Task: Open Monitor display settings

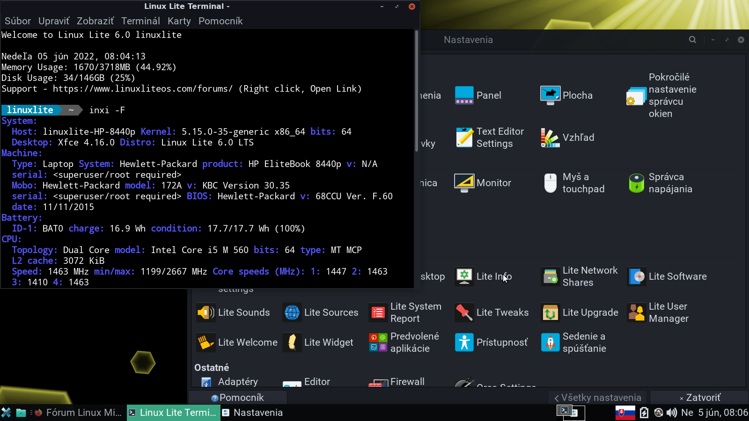Action: click(483, 183)
